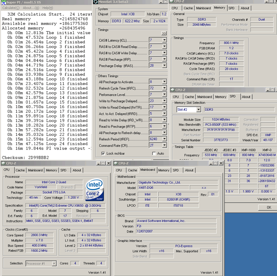Open About tab in top CPU-Z Memory window
Viewport: 277px width, 276px height.
pos(245,8)
